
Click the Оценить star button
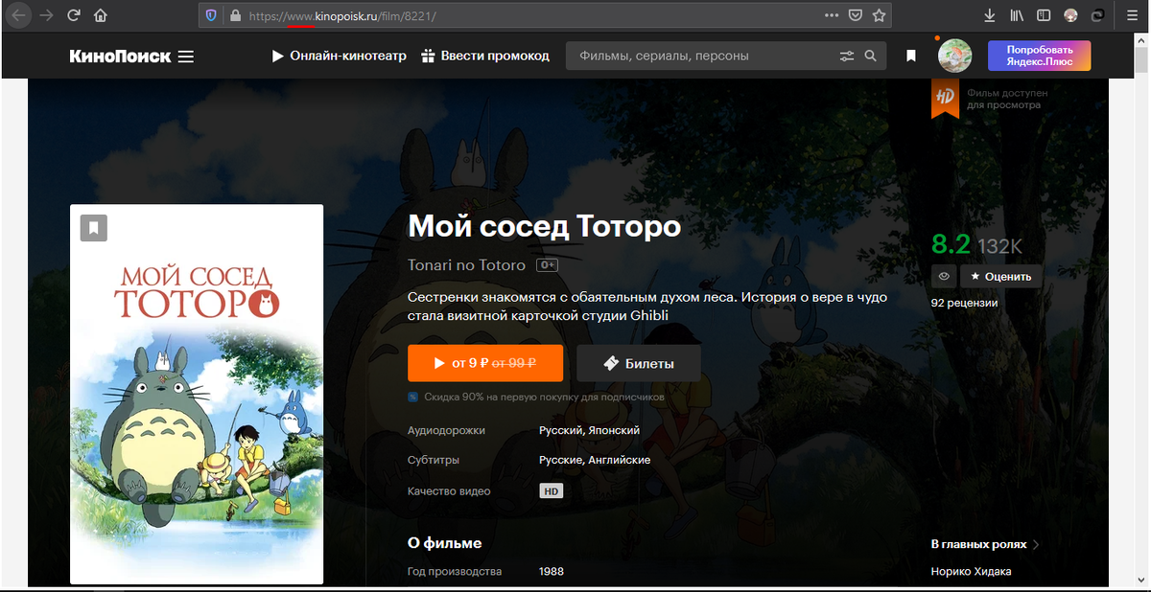click(1001, 276)
